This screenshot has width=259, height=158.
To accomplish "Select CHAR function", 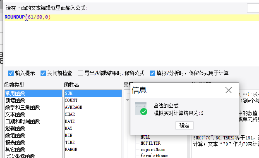I will [x=93, y=114].
